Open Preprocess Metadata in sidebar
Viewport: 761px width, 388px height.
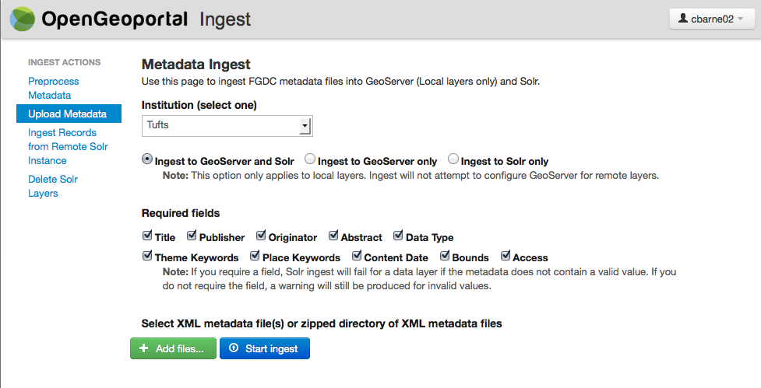[x=54, y=88]
